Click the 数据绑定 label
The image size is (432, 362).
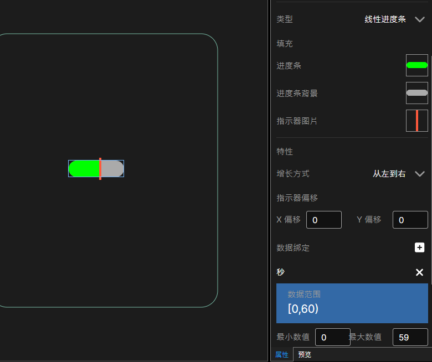click(293, 248)
